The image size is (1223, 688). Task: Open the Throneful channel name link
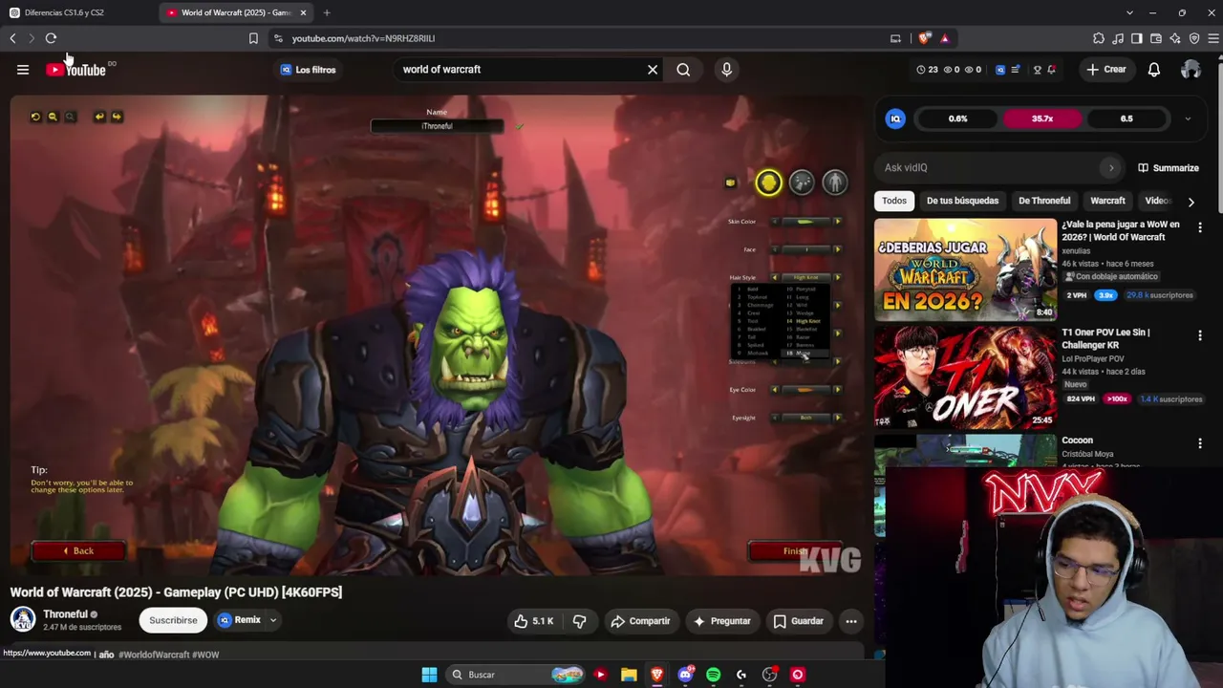pos(65,614)
